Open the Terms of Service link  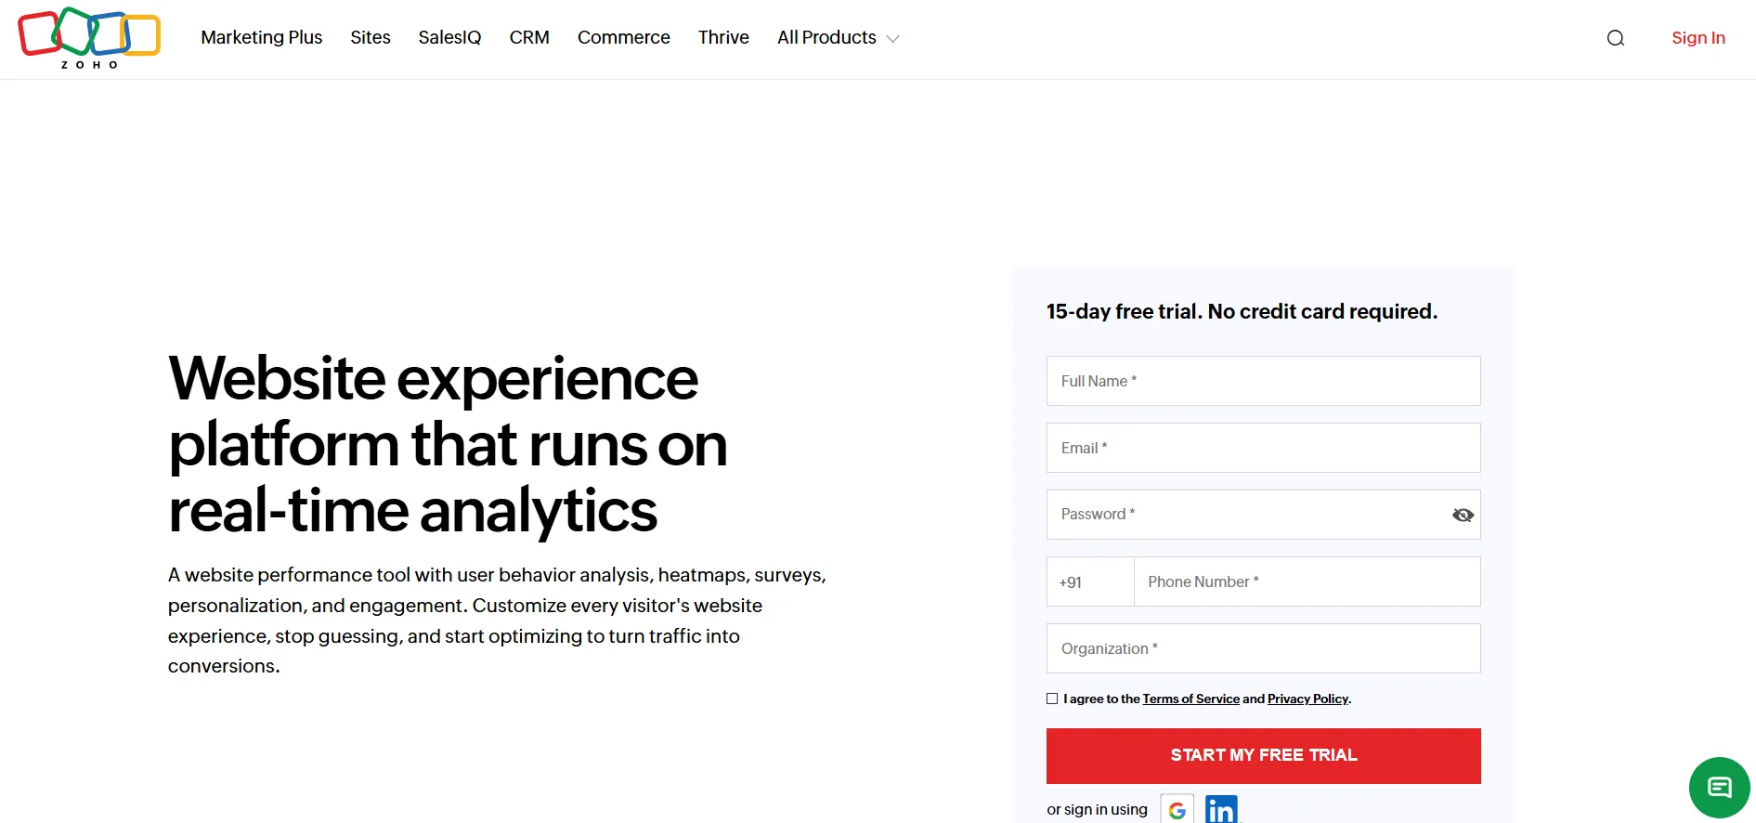[x=1190, y=699]
